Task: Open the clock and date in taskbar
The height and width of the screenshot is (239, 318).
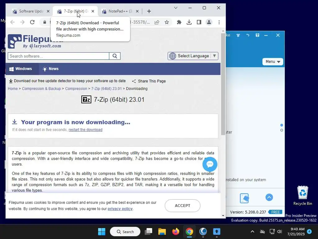Action: click(296, 232)
